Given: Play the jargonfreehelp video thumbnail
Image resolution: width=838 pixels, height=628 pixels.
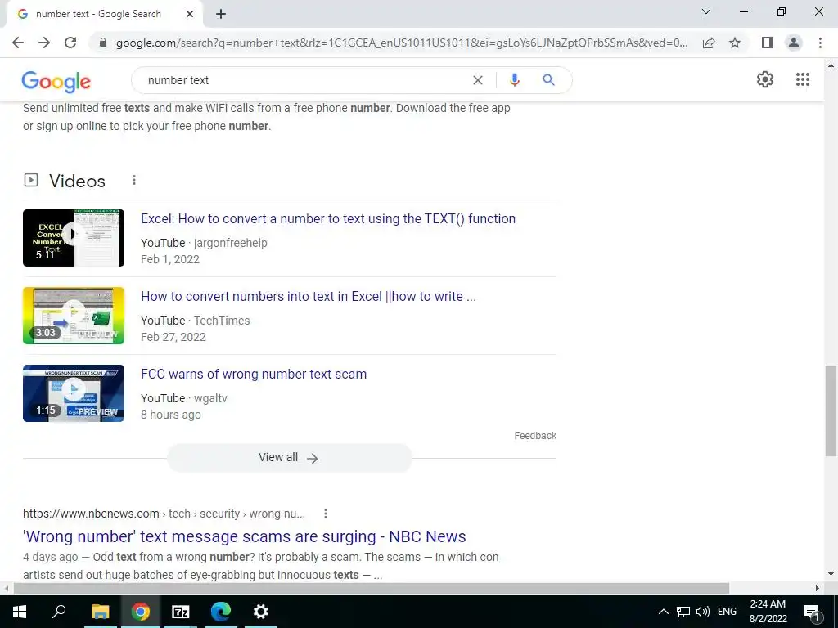Looking at the screenshot, I should [x=74, y=238].
